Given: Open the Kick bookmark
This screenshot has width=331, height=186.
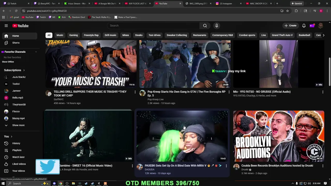Looking at the screenshot, I should [x=62, y=17].
